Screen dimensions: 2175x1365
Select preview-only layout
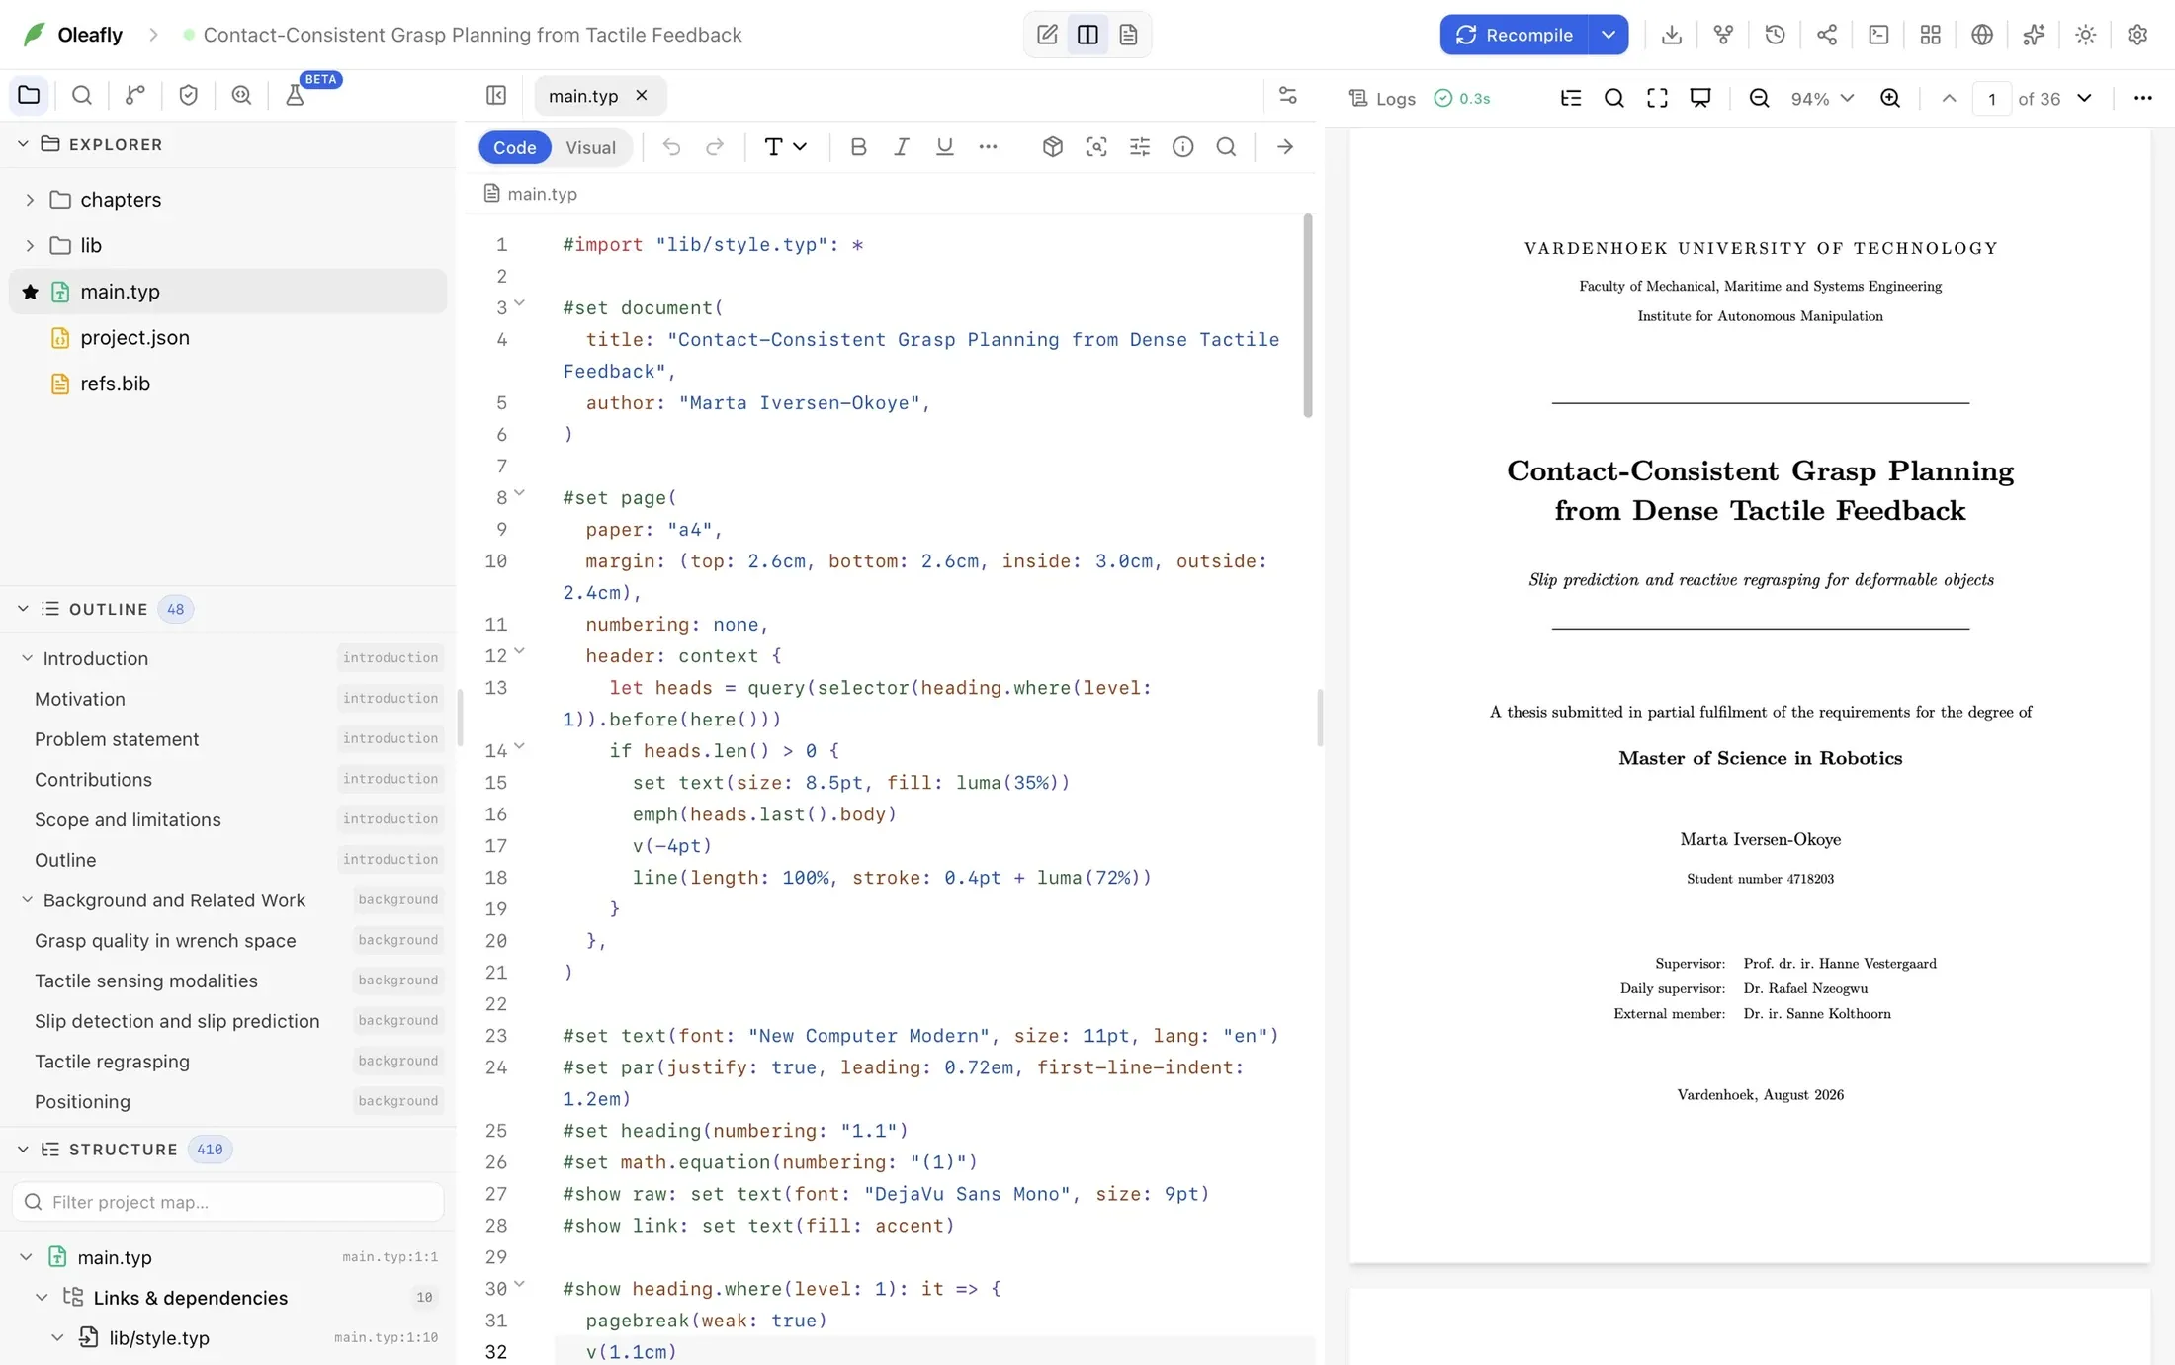coord(1128,35)
